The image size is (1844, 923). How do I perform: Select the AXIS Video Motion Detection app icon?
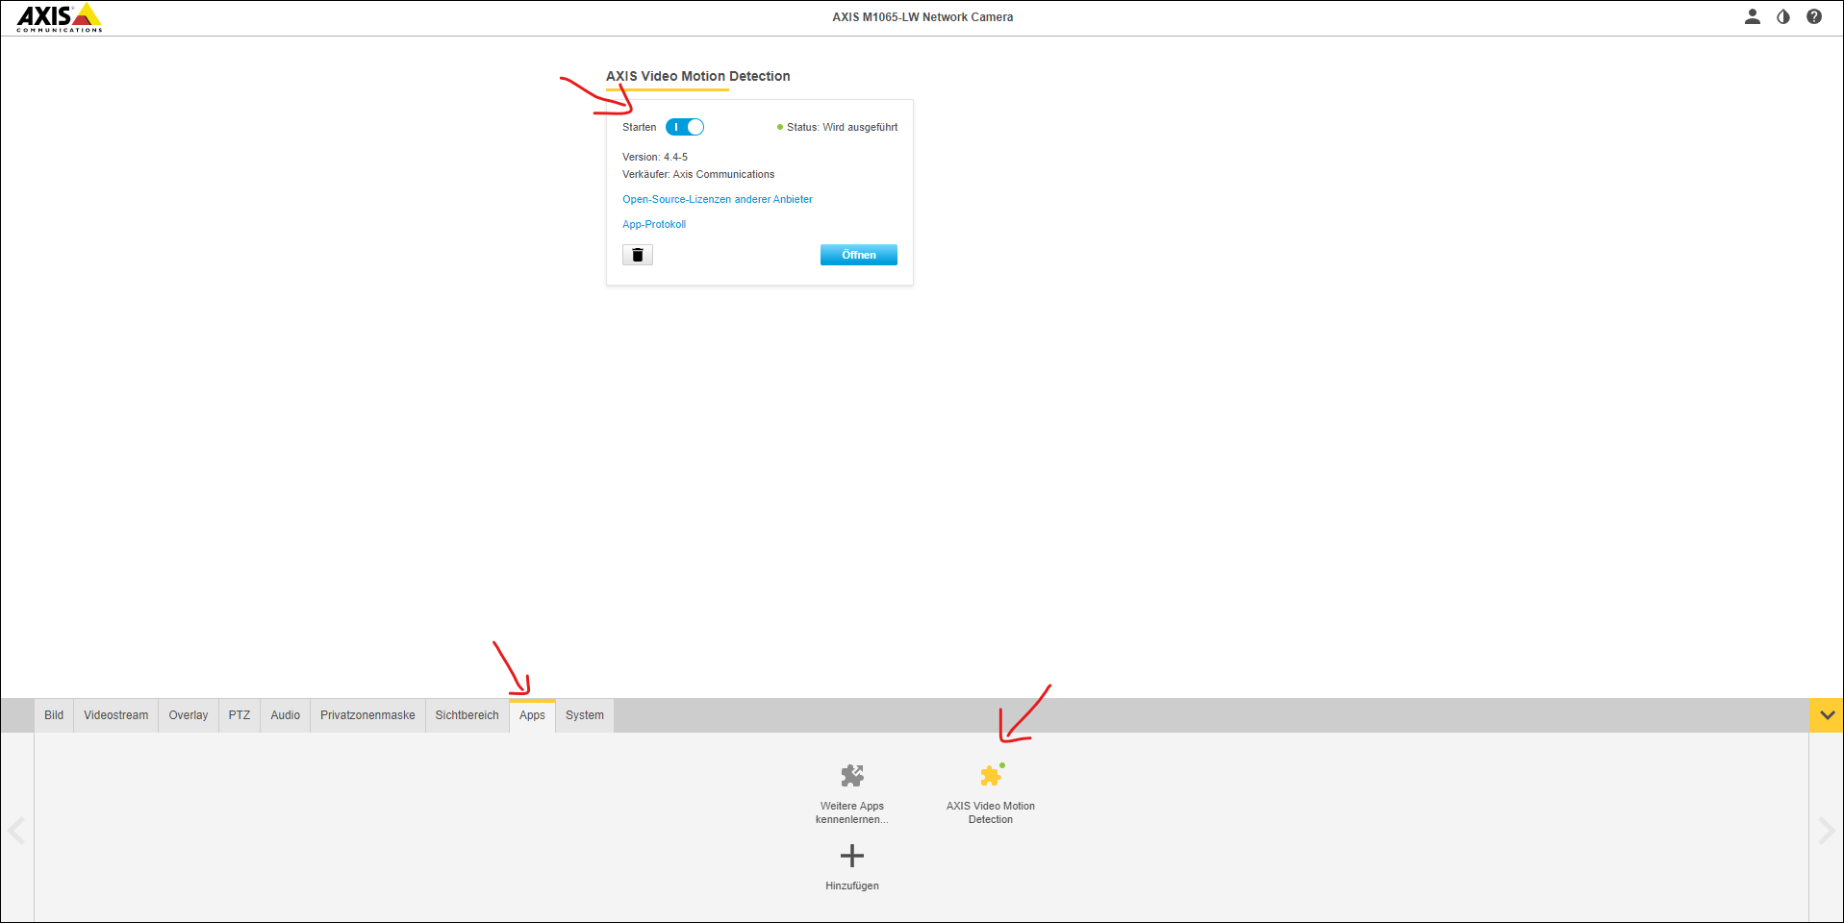coord(992,775)
